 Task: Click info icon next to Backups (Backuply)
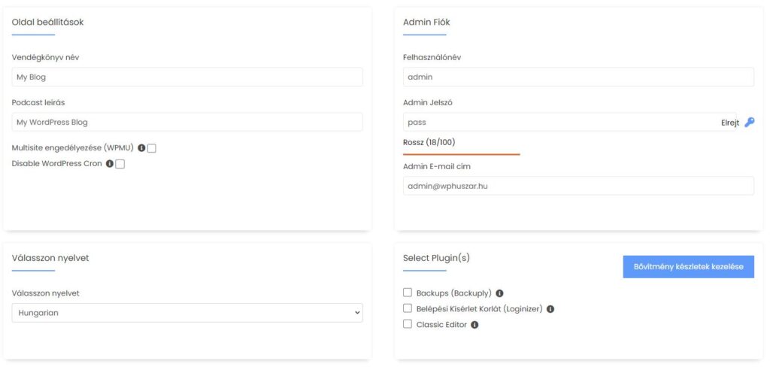(x=499, y=293)
